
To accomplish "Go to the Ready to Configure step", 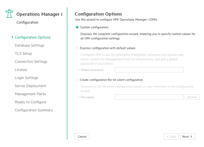I will point(30,102).
